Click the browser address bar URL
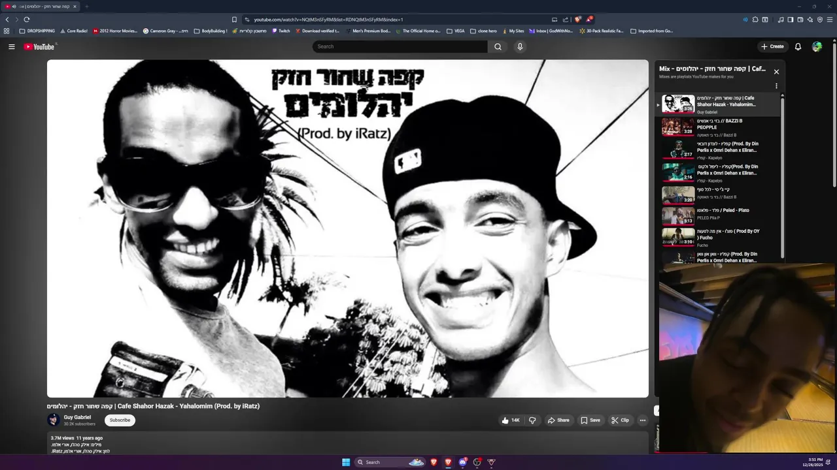This screenshot has width=837, height=470. [328, 20]
